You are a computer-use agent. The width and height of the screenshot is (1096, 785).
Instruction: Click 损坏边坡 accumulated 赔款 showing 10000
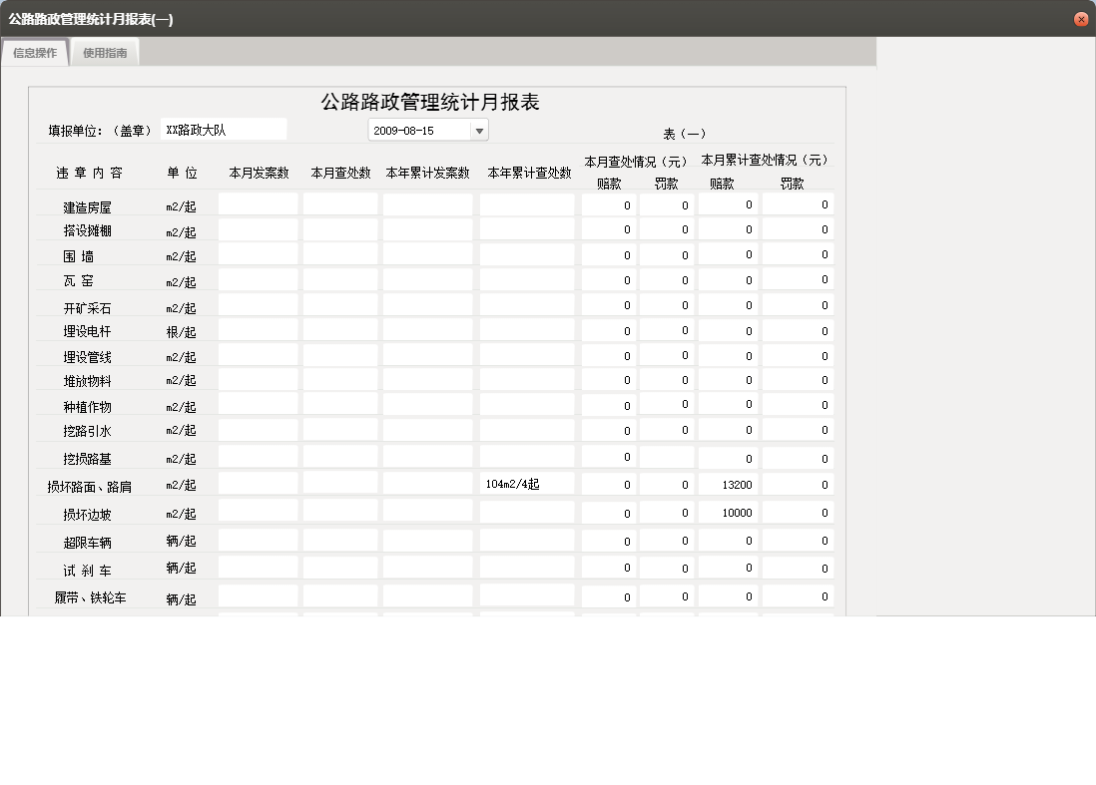coord(728,512)
